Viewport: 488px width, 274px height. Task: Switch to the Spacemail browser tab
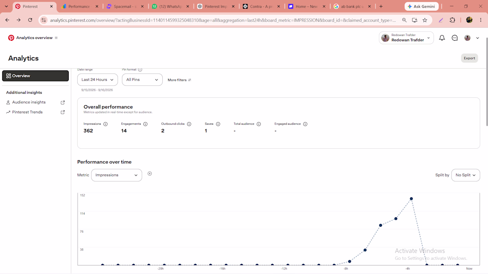tap(125, 6)
